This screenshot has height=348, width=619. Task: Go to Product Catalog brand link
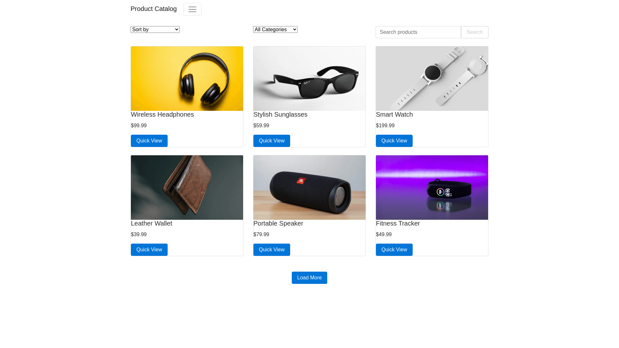coord(154,9)
